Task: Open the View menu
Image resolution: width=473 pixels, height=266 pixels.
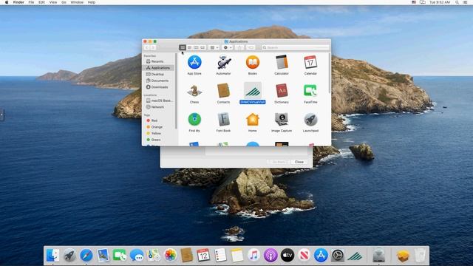Action: pos(53,2)
